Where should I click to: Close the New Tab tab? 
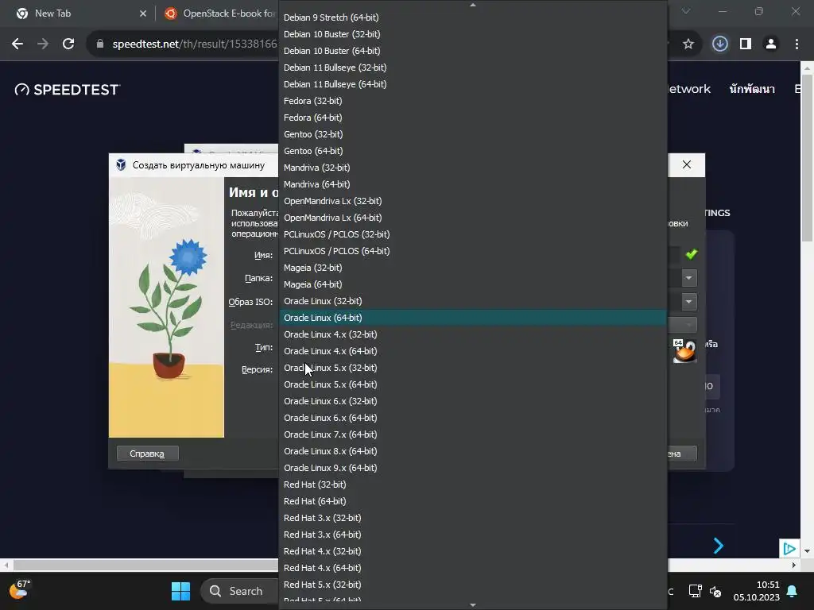(x=143, y=14)
